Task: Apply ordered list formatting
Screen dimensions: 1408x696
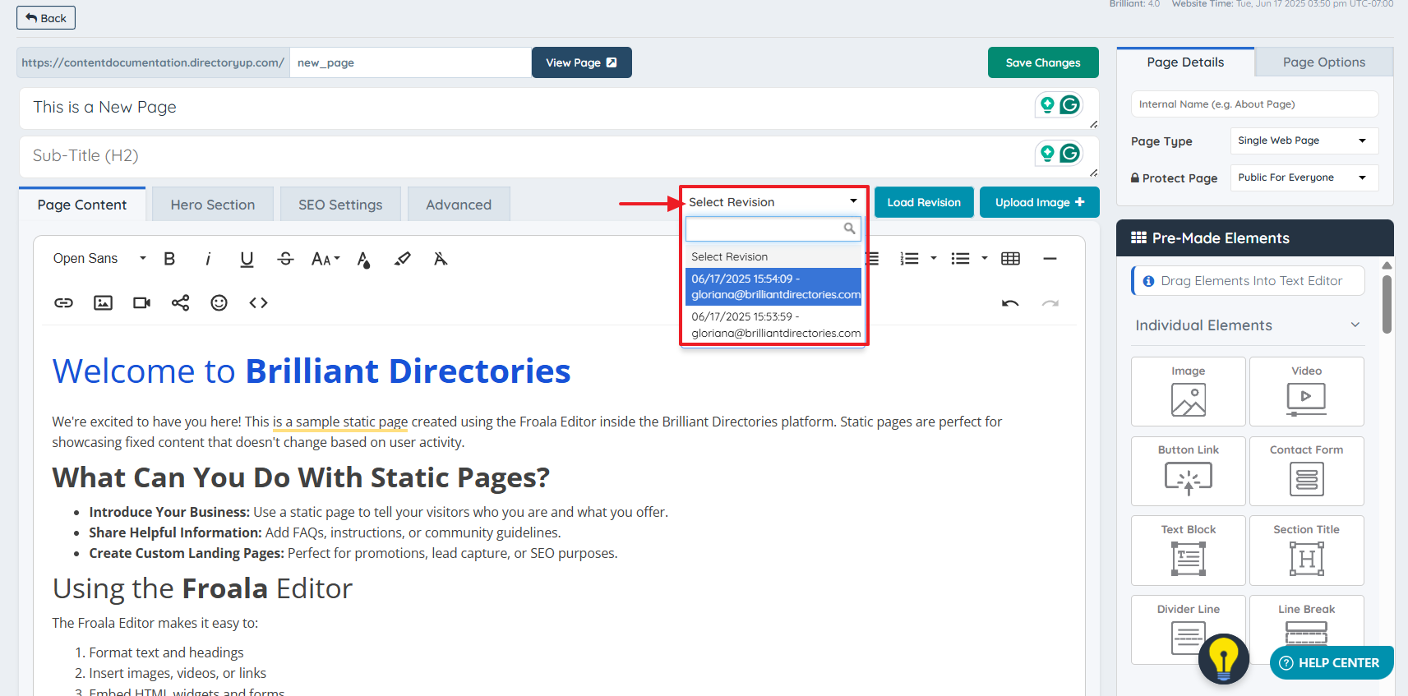Action: tap(909, 259)
